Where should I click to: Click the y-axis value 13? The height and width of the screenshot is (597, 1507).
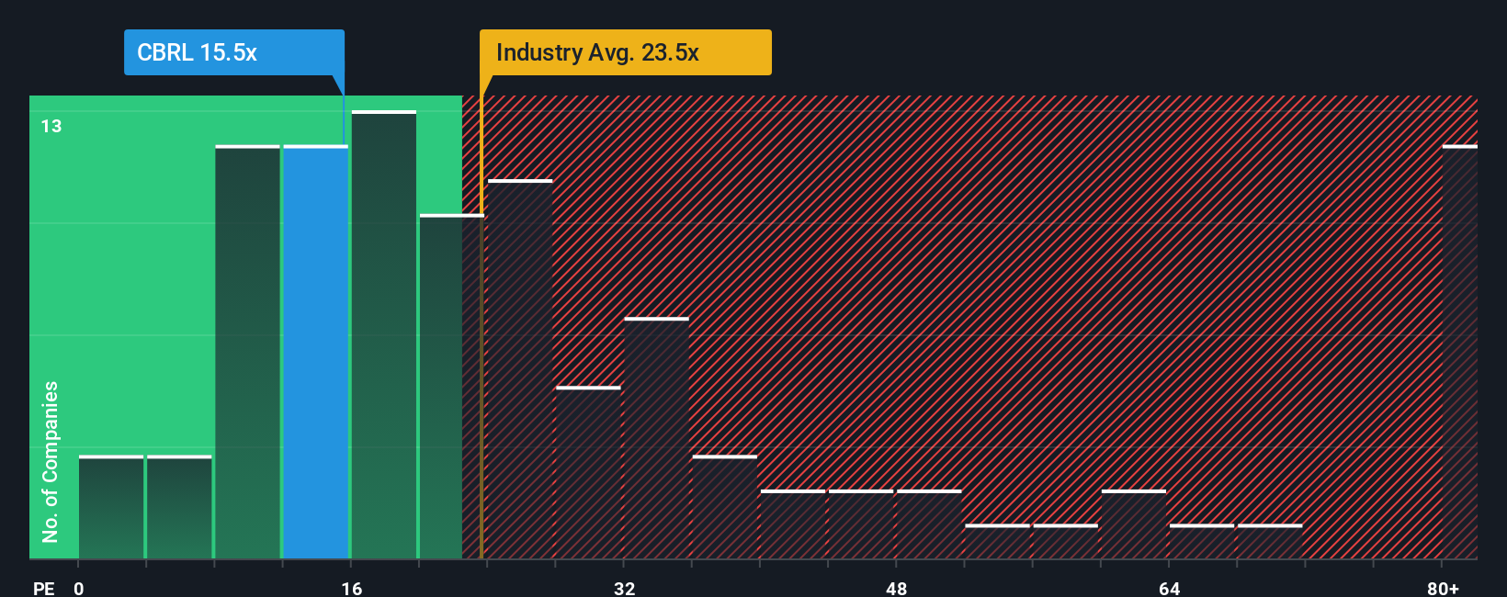click(51, 126)
